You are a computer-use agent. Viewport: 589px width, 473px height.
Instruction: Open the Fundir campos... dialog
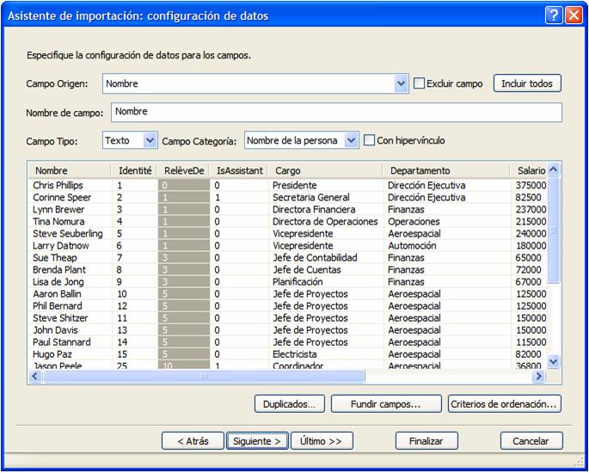386,404
